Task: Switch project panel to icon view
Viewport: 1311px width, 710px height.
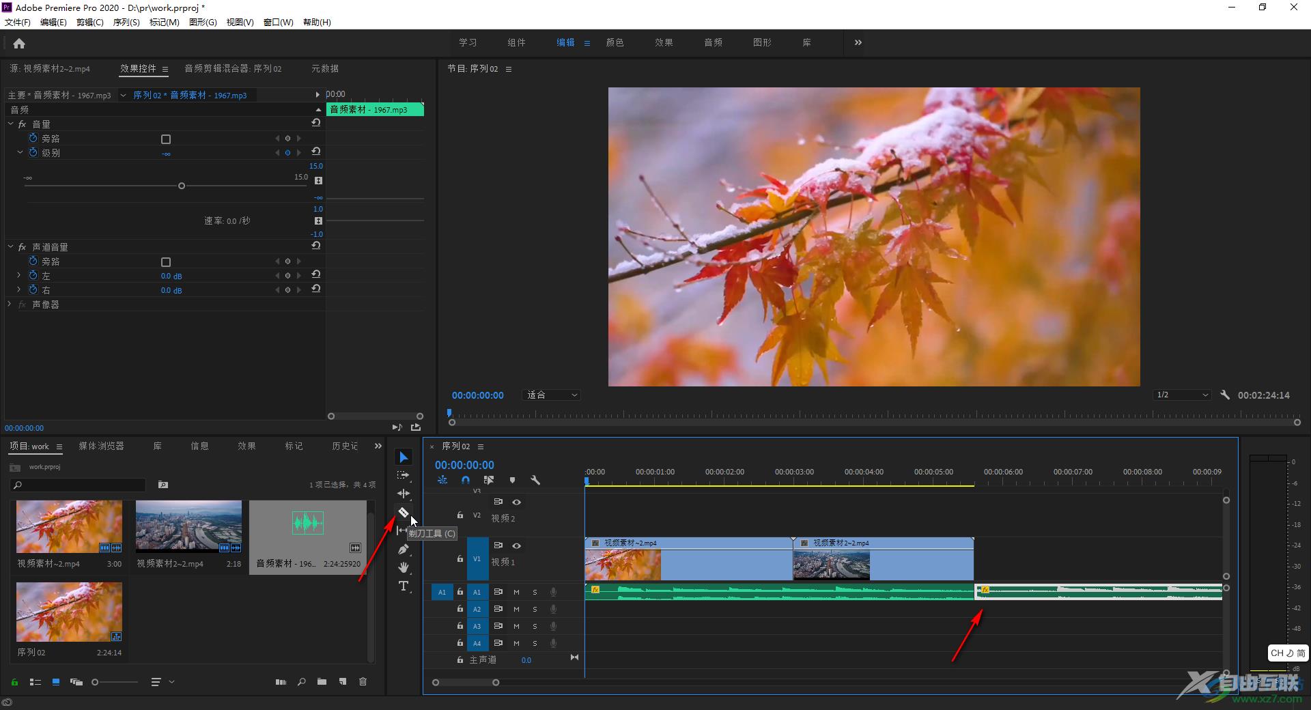Action: point(56,681)
